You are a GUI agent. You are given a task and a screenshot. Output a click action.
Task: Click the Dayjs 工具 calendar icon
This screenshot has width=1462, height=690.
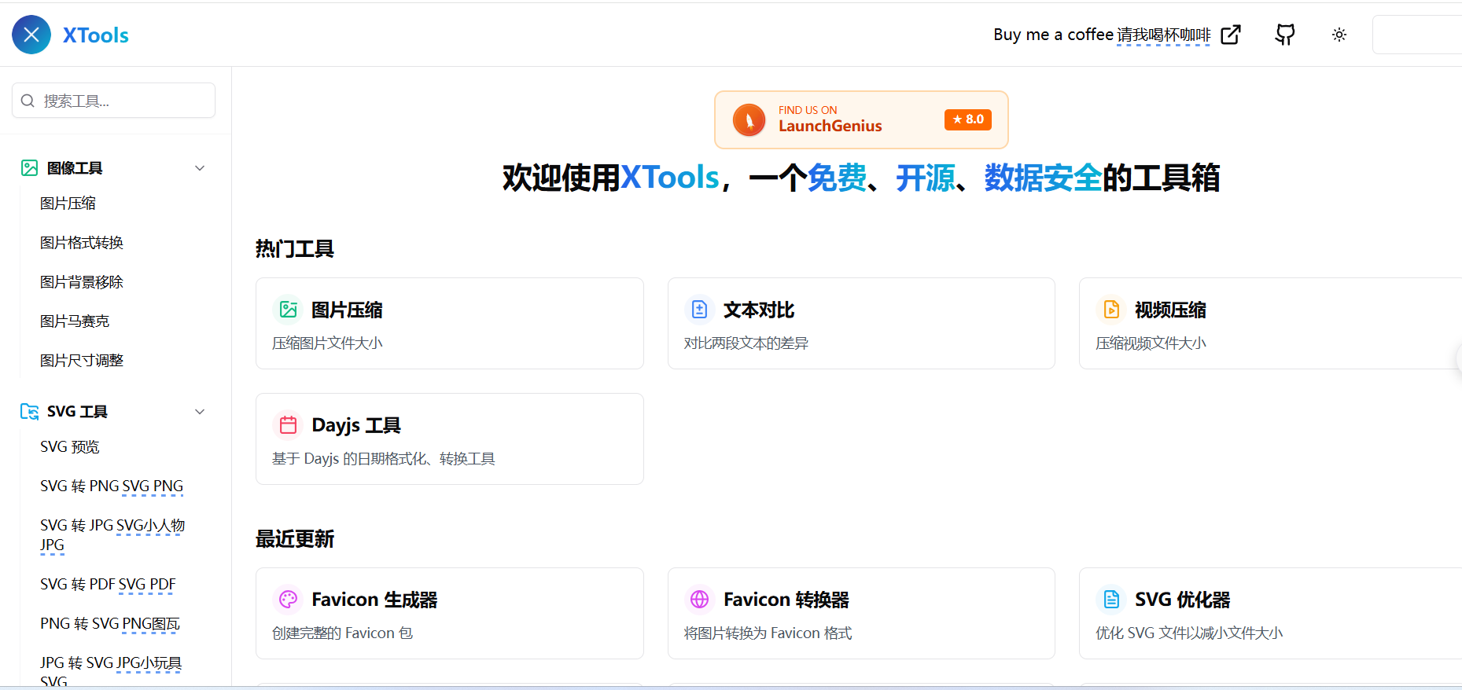click(x=289, y=425)
